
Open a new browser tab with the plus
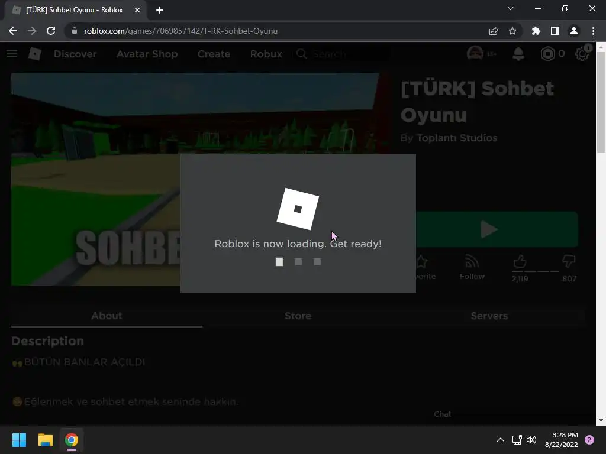[x=160, y=10]
